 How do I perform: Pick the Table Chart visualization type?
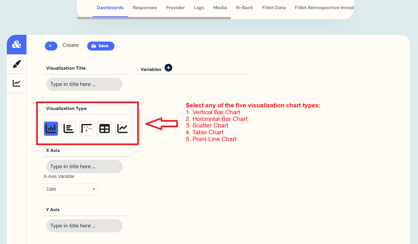[x=105, y=129]
